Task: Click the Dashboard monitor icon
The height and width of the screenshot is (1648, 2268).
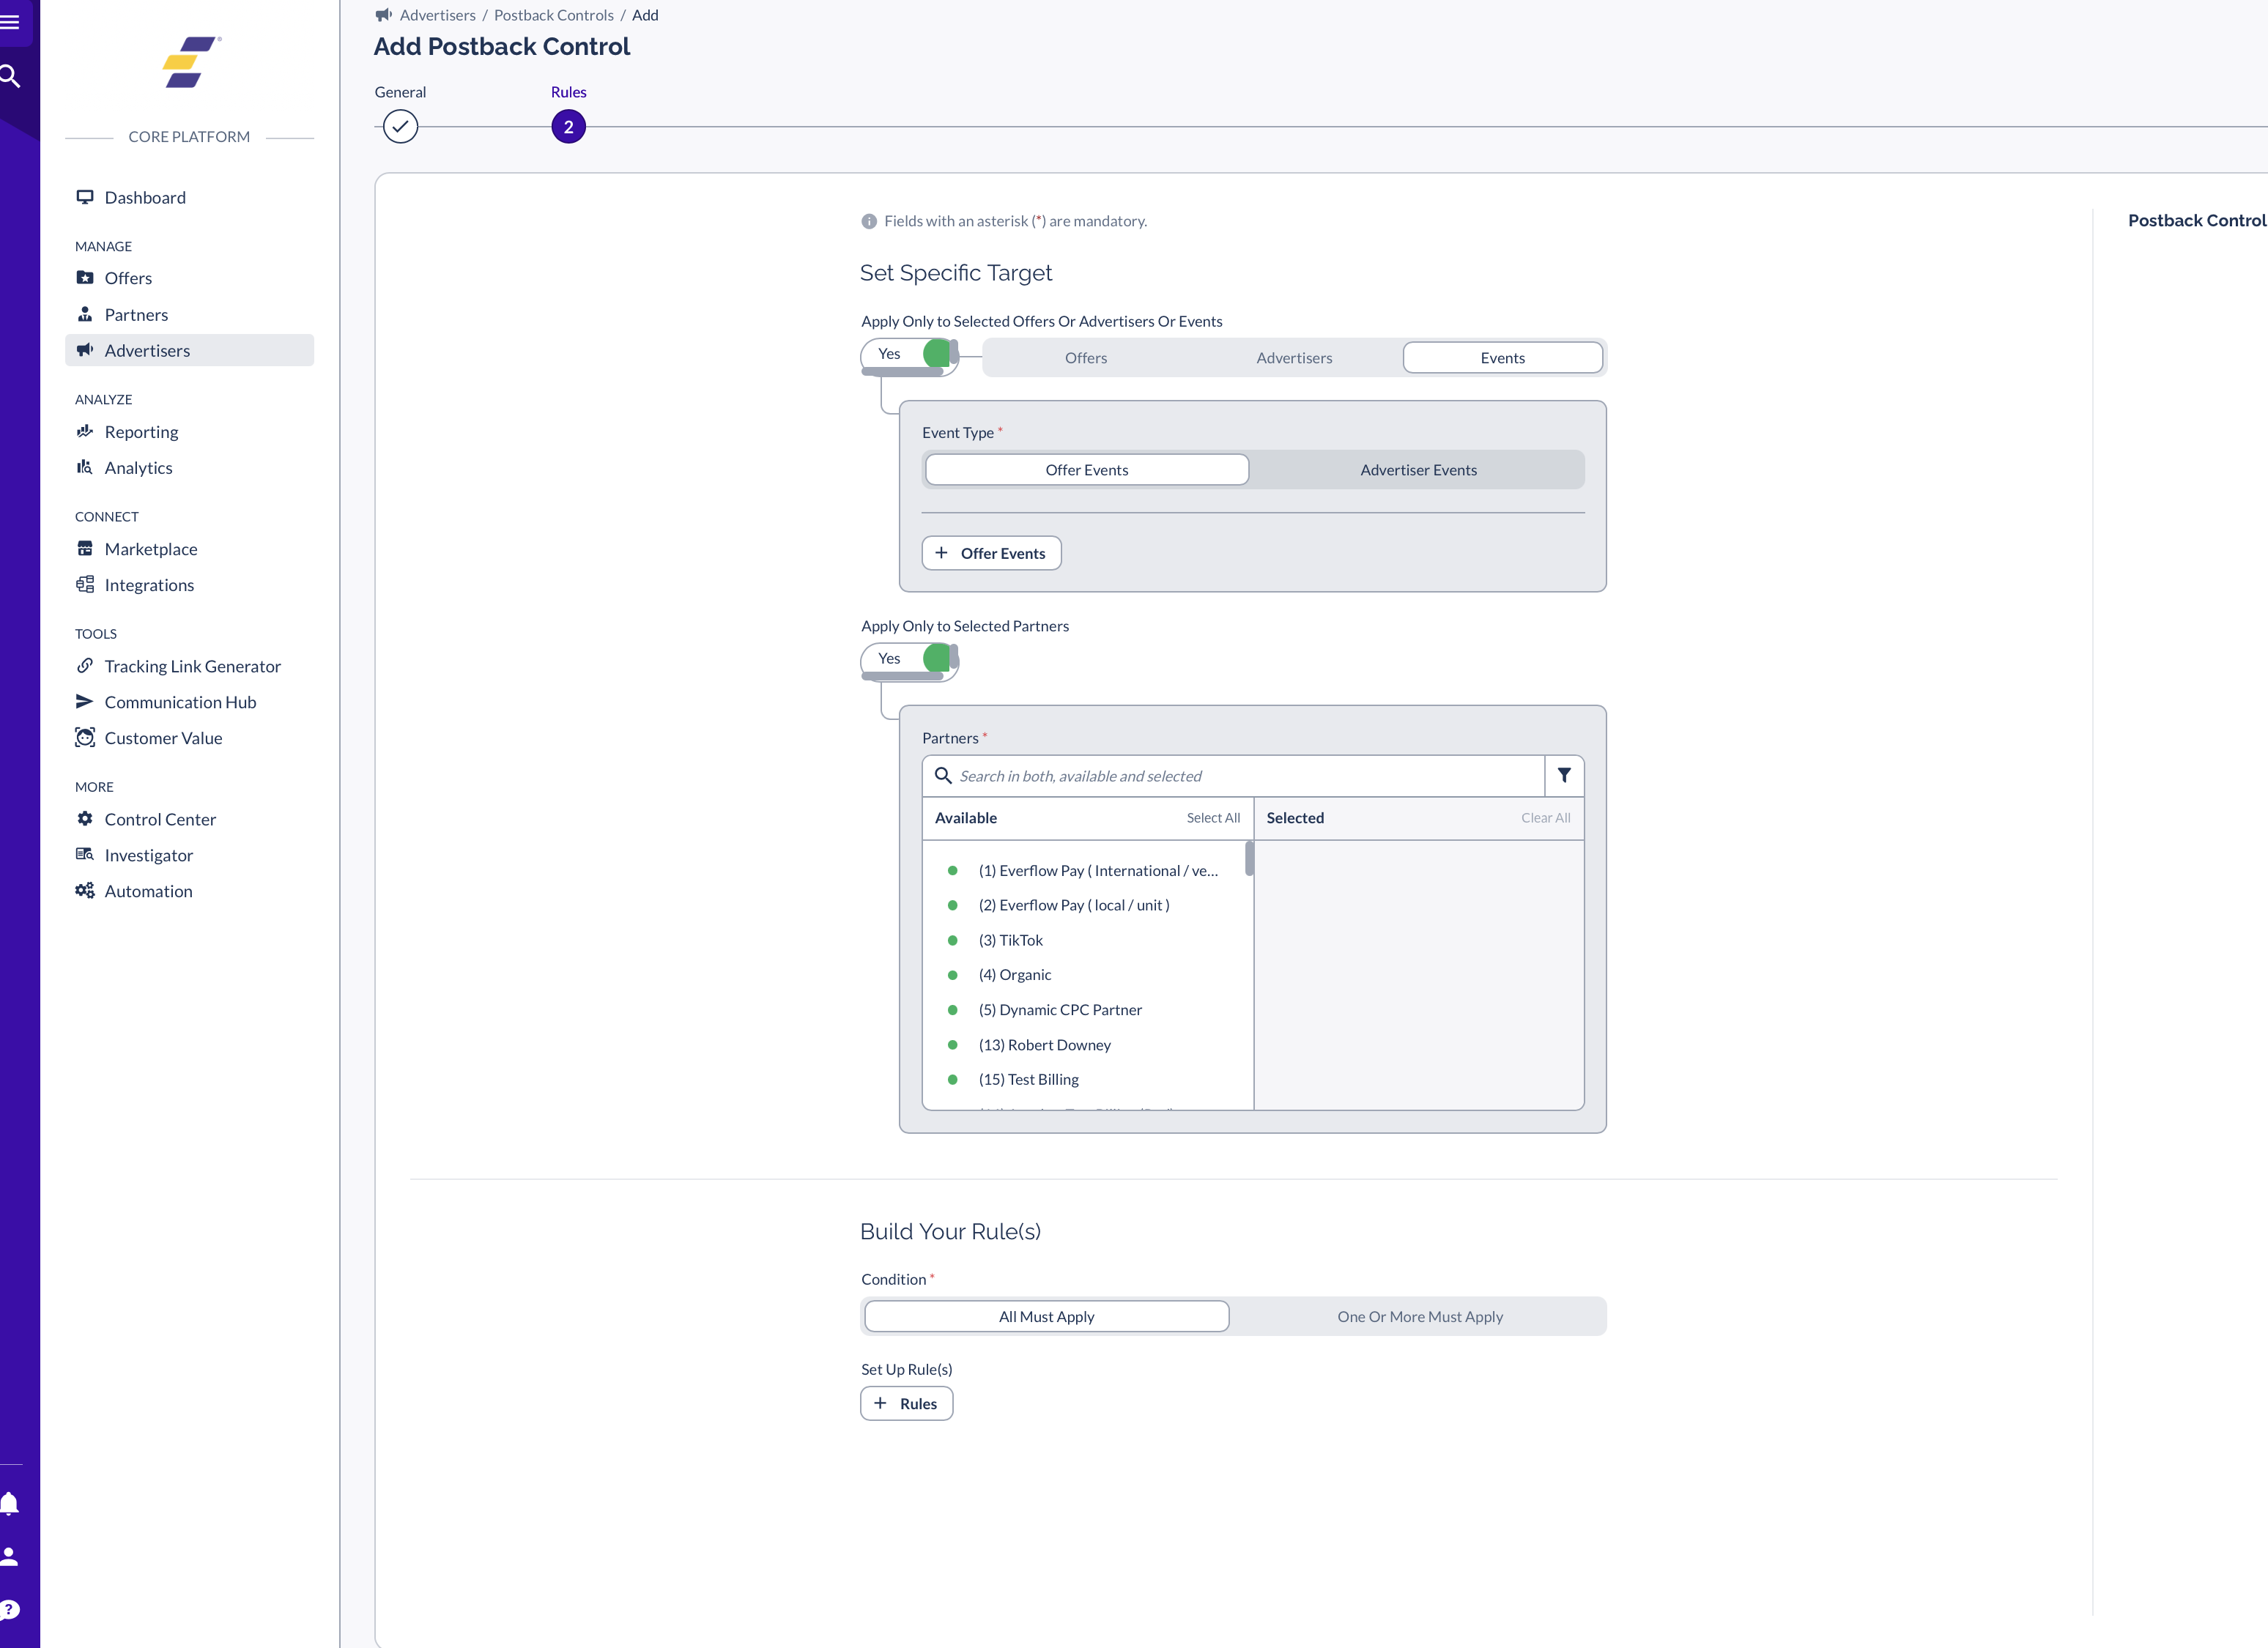Action: tap(85, 196)
